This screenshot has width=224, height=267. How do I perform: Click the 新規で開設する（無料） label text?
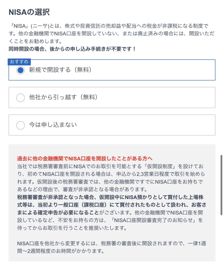click(x=60, y=70)
